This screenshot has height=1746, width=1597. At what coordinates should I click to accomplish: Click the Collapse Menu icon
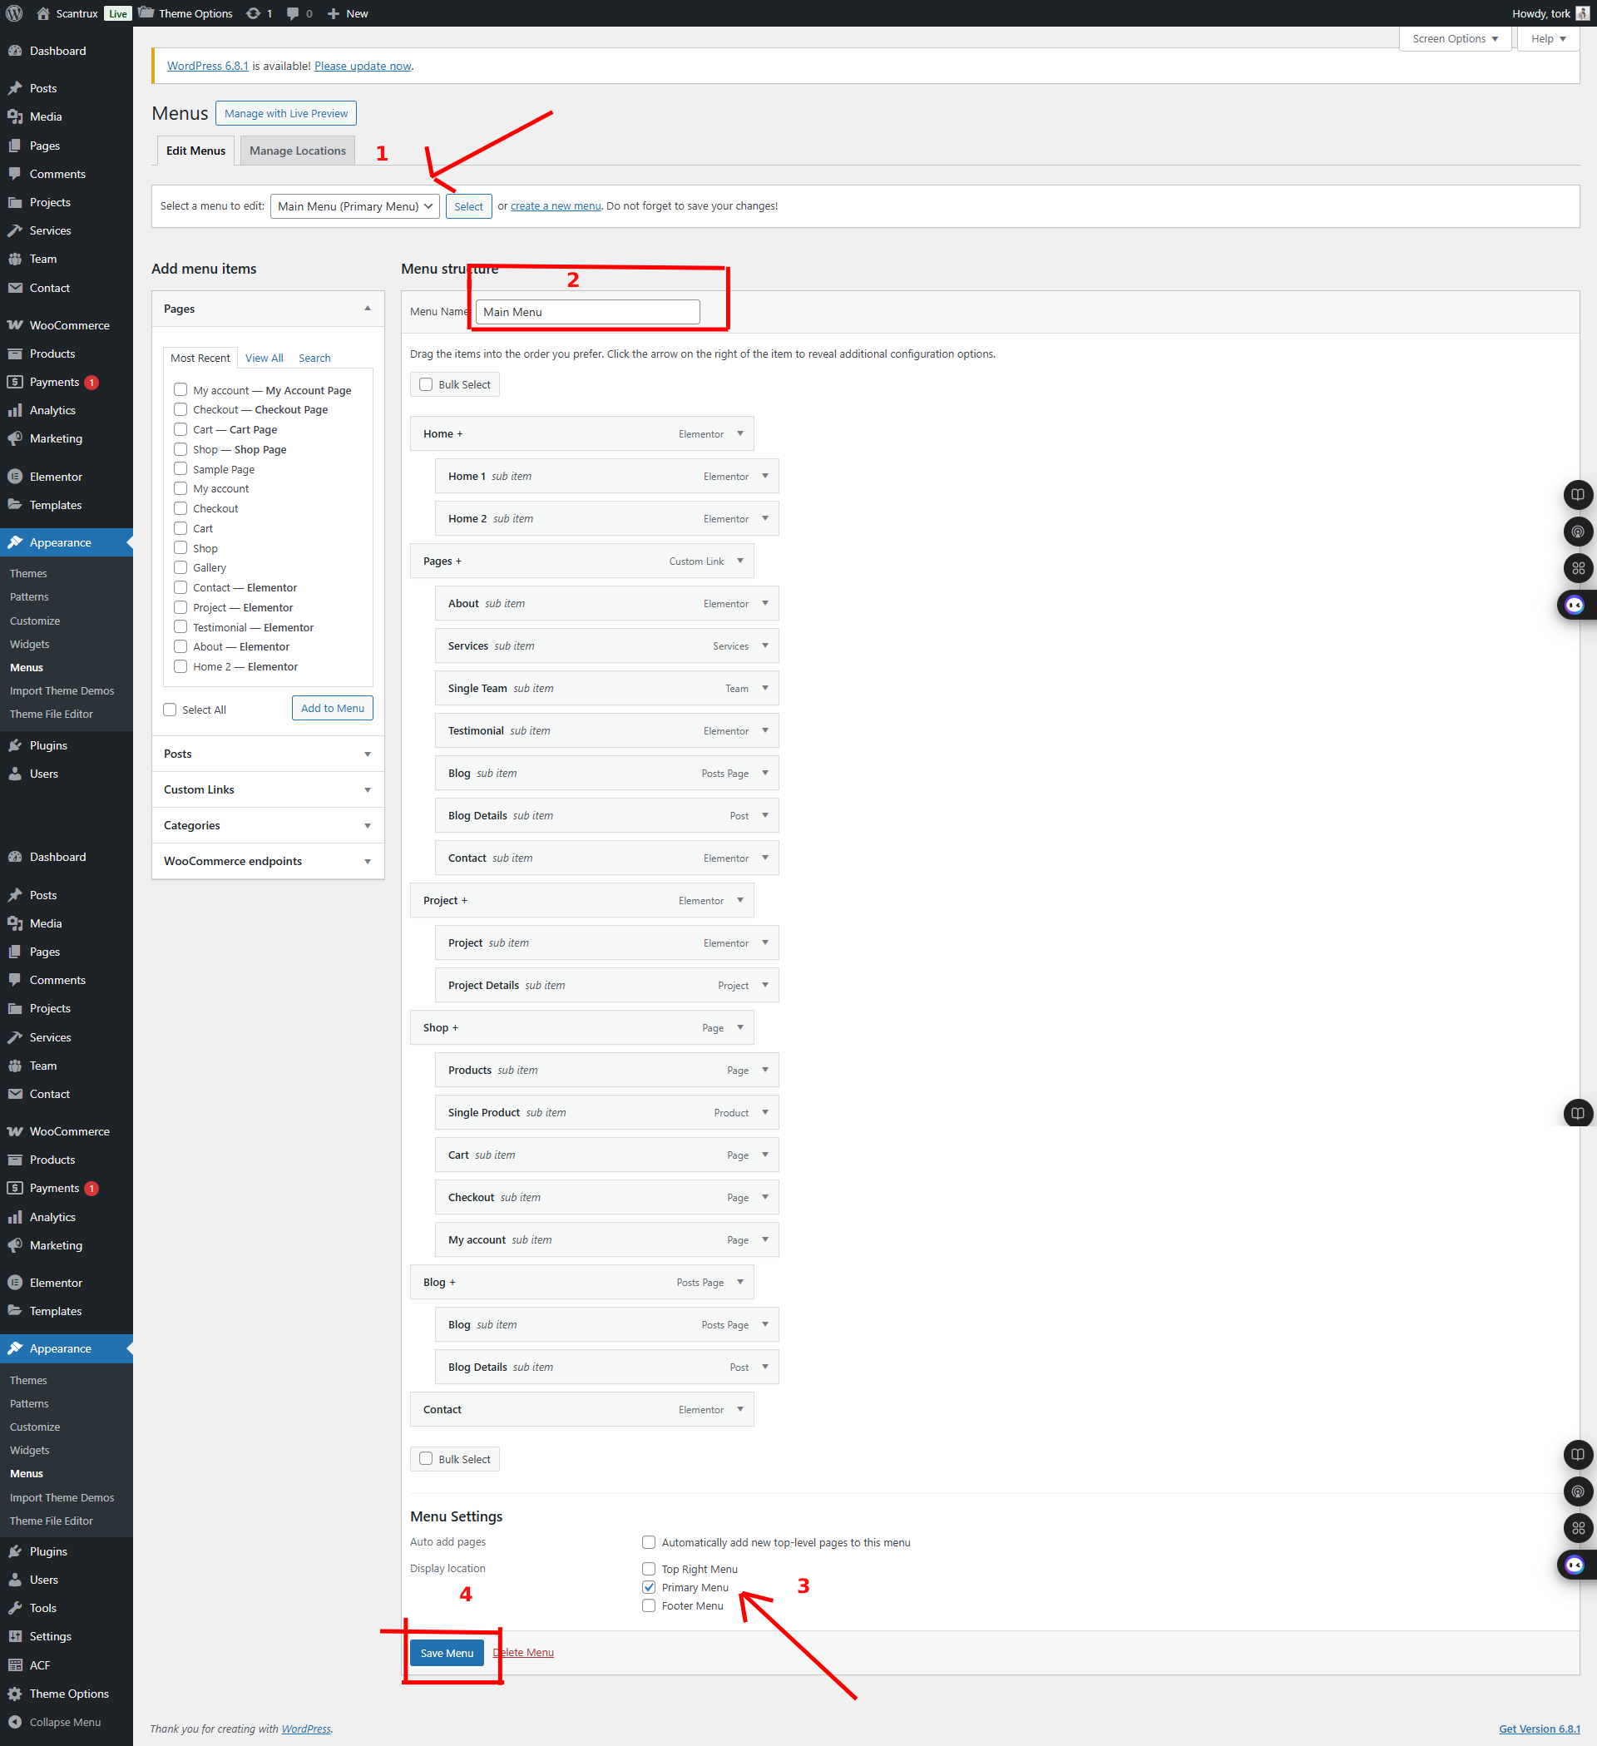[x=15, y=1722]
